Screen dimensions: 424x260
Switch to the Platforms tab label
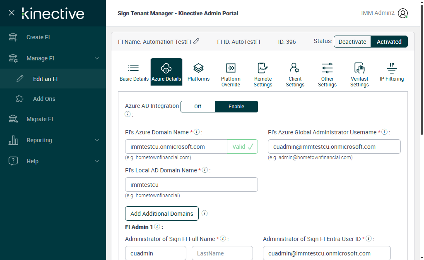tap(198, 79)
